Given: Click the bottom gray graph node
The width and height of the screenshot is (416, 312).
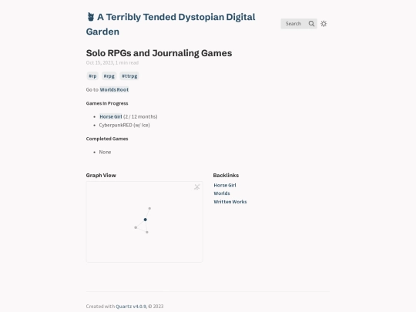Looking at the screenshot, I should (x=147, y=232).
